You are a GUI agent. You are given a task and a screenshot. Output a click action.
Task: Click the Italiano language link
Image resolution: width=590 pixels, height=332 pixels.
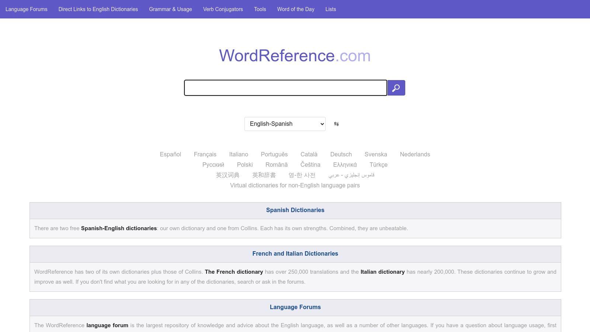pos(239,154)
